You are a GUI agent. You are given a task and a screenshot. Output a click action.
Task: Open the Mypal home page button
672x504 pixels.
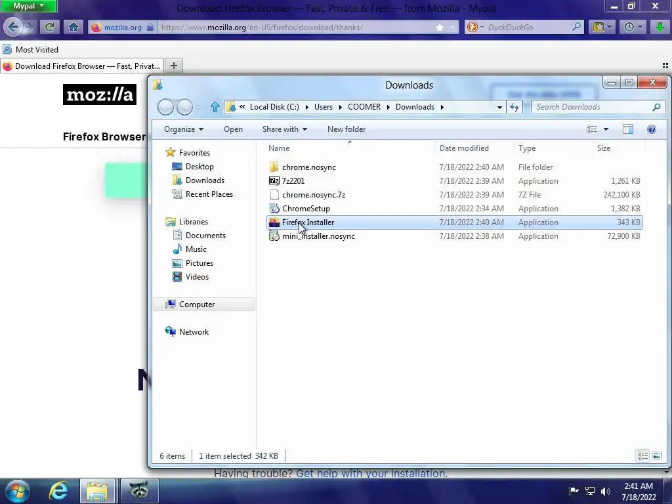coord(73,27)
